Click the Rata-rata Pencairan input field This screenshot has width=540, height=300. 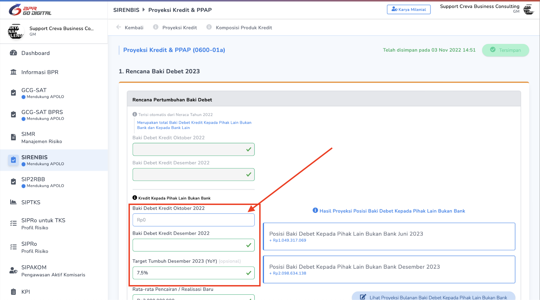(193, 297)
